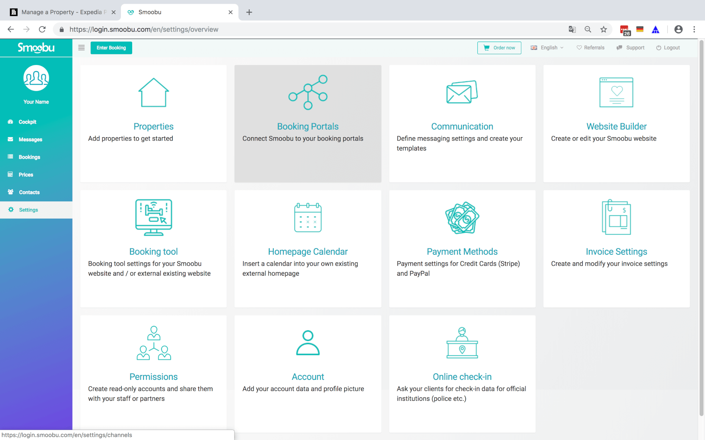Image resolution: width=705 pixels, height=440 pixels.
Task: Click the page vertical scrollbar
Action: pyautogui.click(x=701, y=228)
